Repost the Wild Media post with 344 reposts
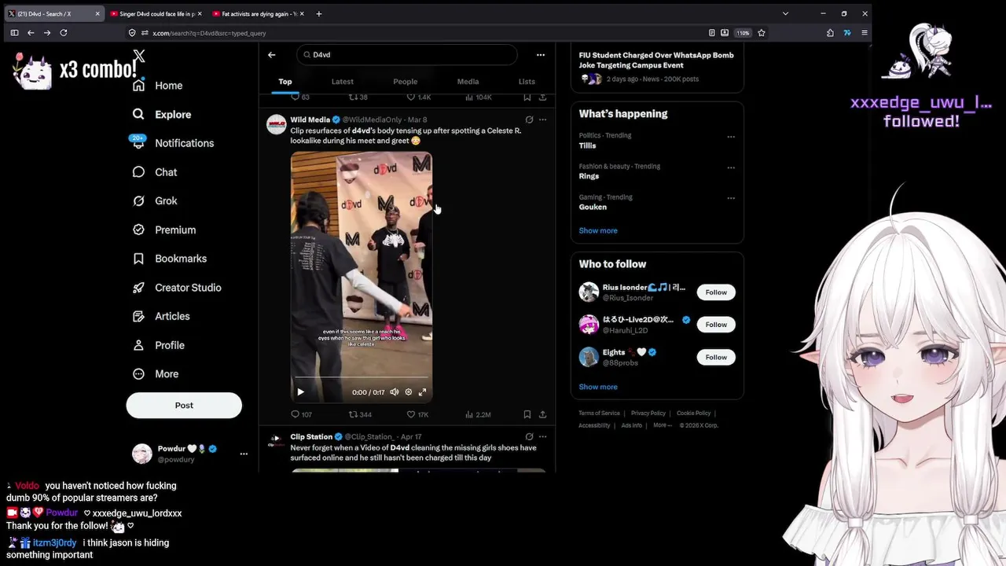The image size is (1006, 566). tap(360, 414)
